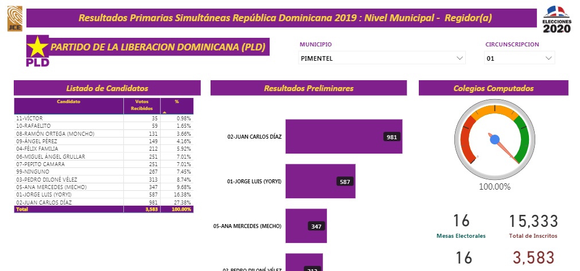Viewport: 580px width, 271px height.
Task: Click the JCE logo in the top-left corner
Action: tap(14, 18)
